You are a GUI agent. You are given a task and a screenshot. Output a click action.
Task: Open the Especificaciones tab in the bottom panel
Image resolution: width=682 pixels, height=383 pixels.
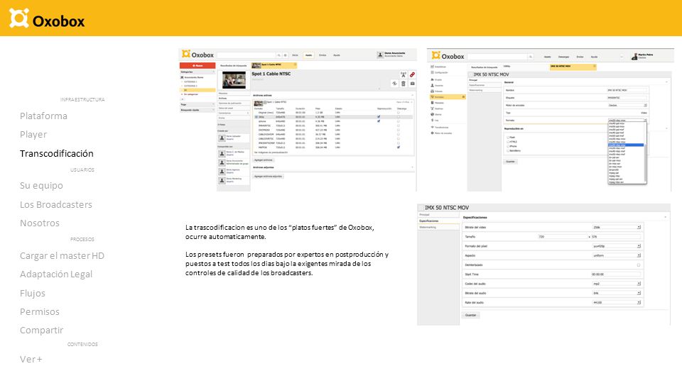[x=438, y=221]
